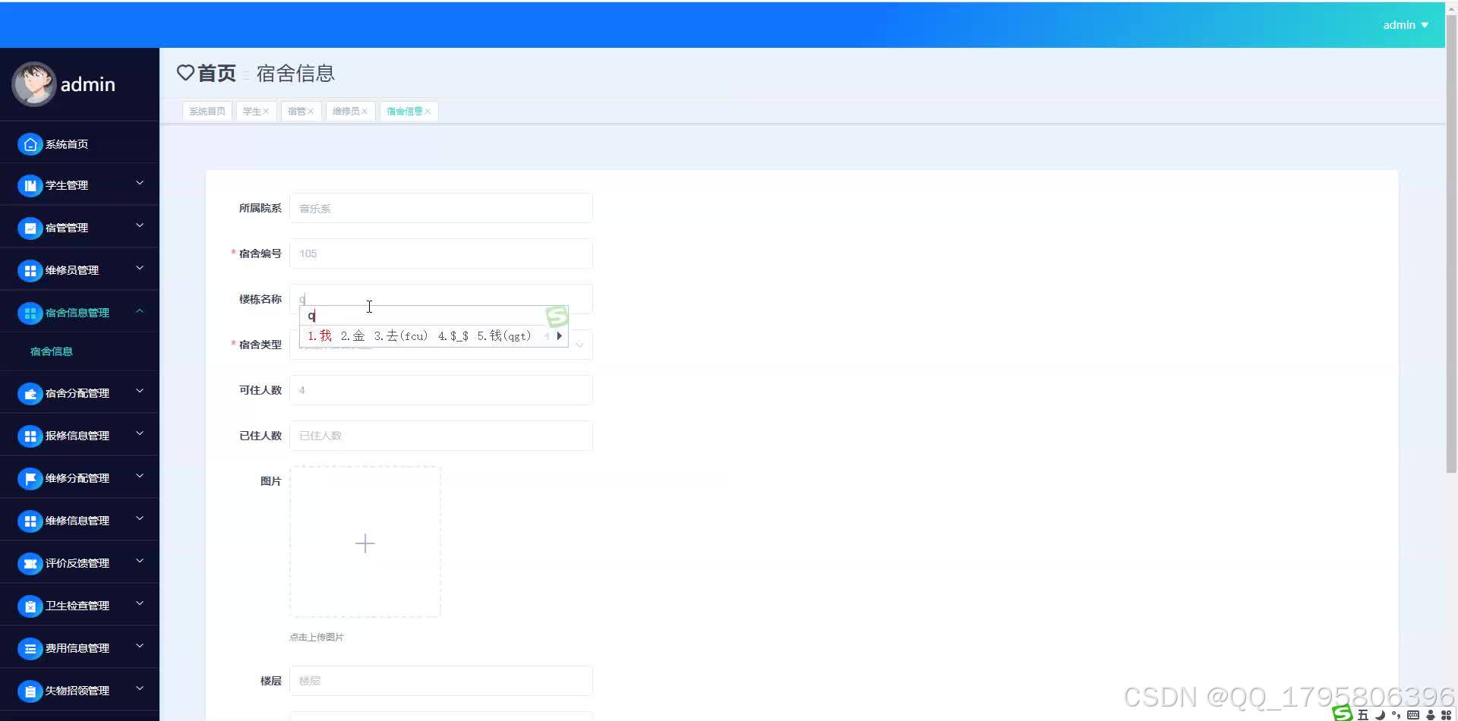The width and height of the screenshot is (1458, 721).
Task: Click the user account icon in IME toolbar
Action: pos(1430,715)
